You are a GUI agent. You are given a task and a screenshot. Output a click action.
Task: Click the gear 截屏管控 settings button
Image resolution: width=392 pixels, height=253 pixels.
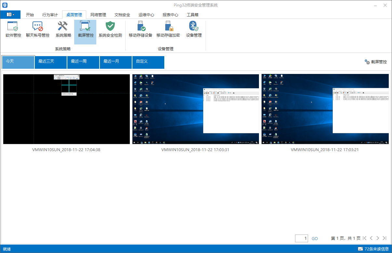pos(375,62)
